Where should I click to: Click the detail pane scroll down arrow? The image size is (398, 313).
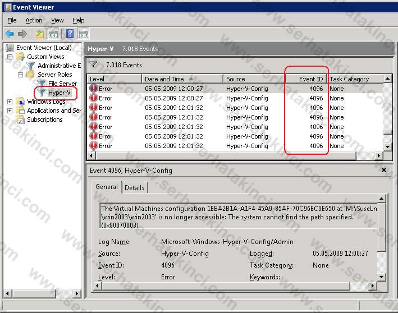pyautogui.click(x=381, y=277)
